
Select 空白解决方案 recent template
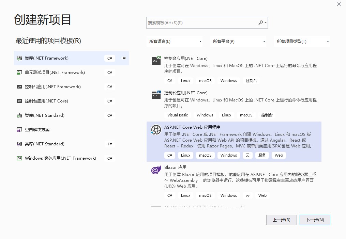pos(71,130)
